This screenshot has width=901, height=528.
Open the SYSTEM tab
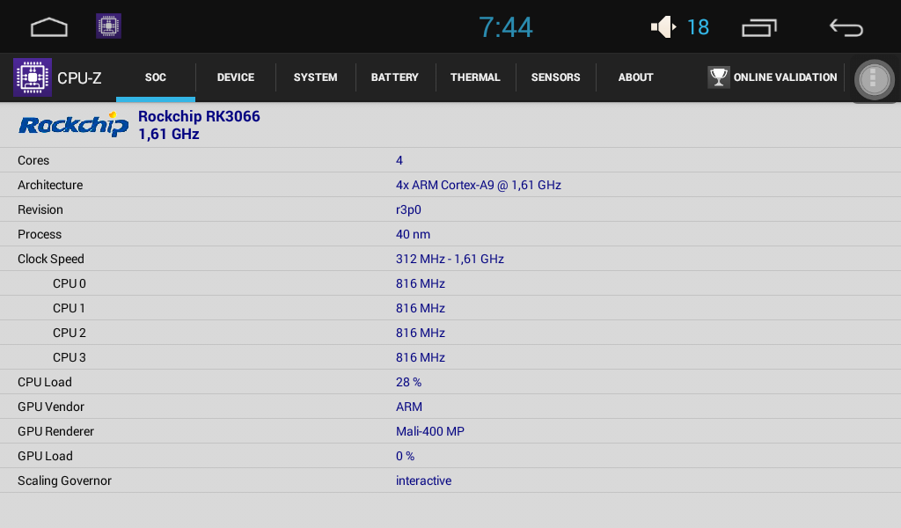pos(316,77)
